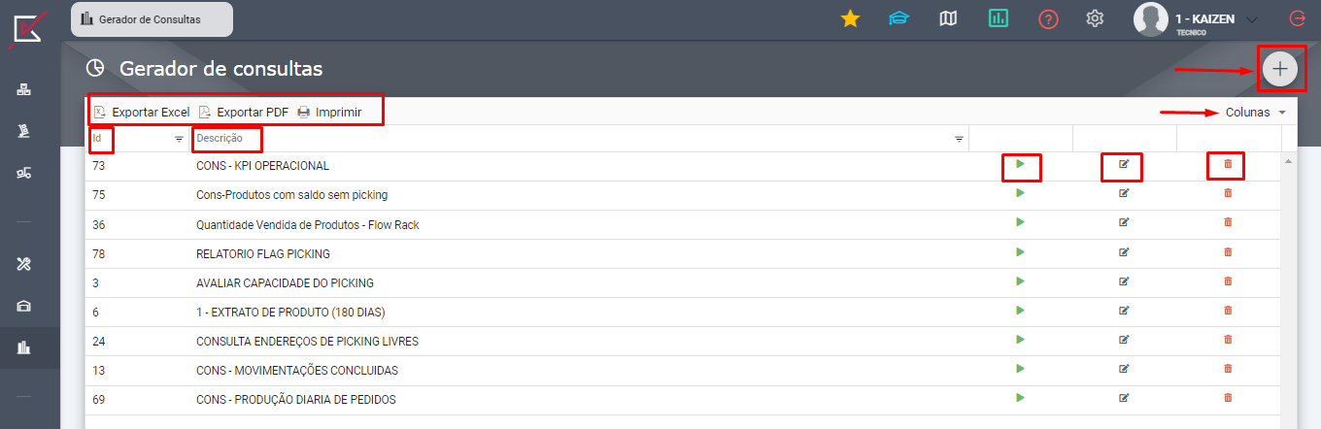The height and width of the screenshot is (429, 1321).
Task: Click the red logout icon
Action: pos(1297,18)
